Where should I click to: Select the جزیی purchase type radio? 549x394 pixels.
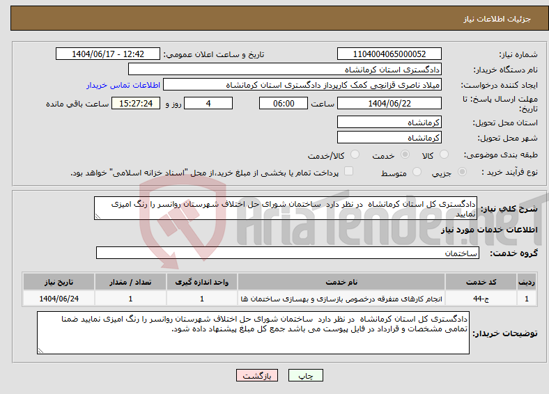(462, 172)
